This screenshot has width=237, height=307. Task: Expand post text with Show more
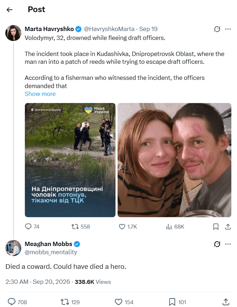[40, 94]
